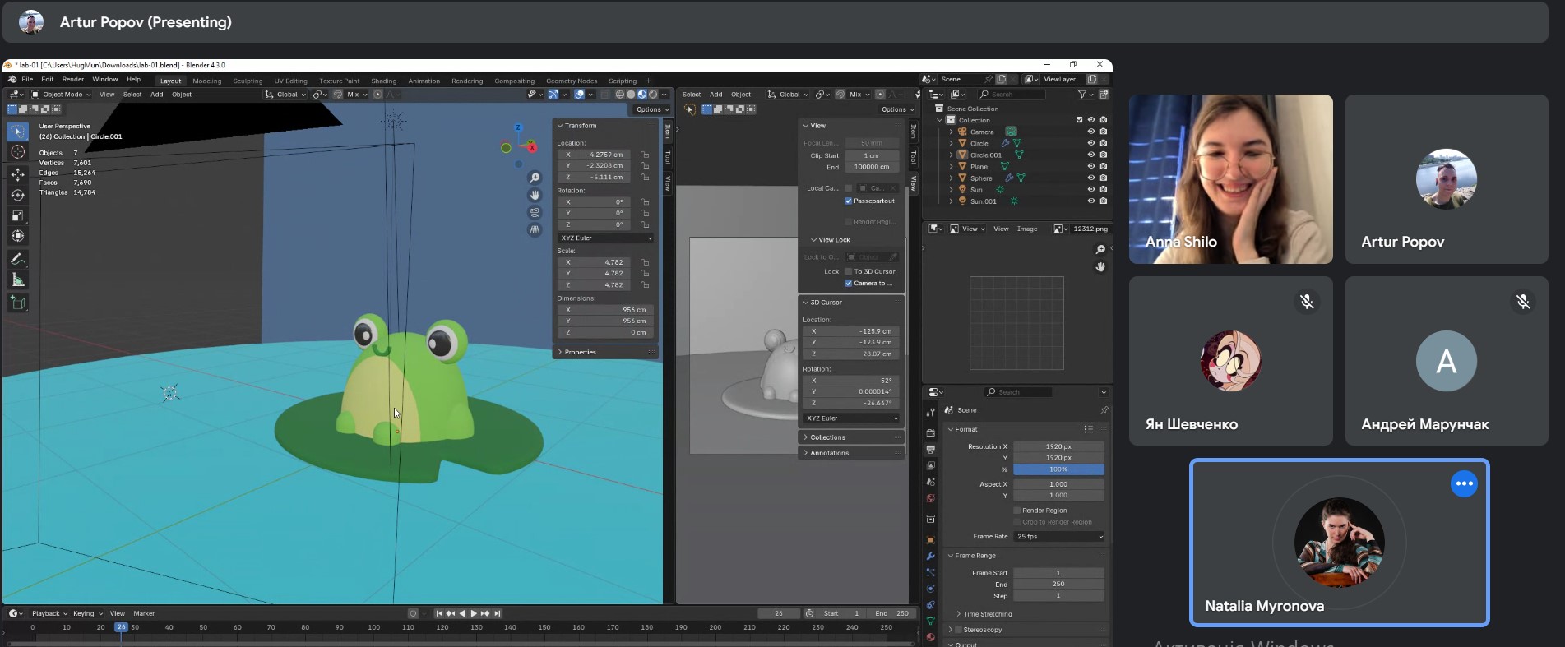Open the Frame Rate 25 fps dropdown
This screenshot has width=1565, height=647.
[1058, 537]
